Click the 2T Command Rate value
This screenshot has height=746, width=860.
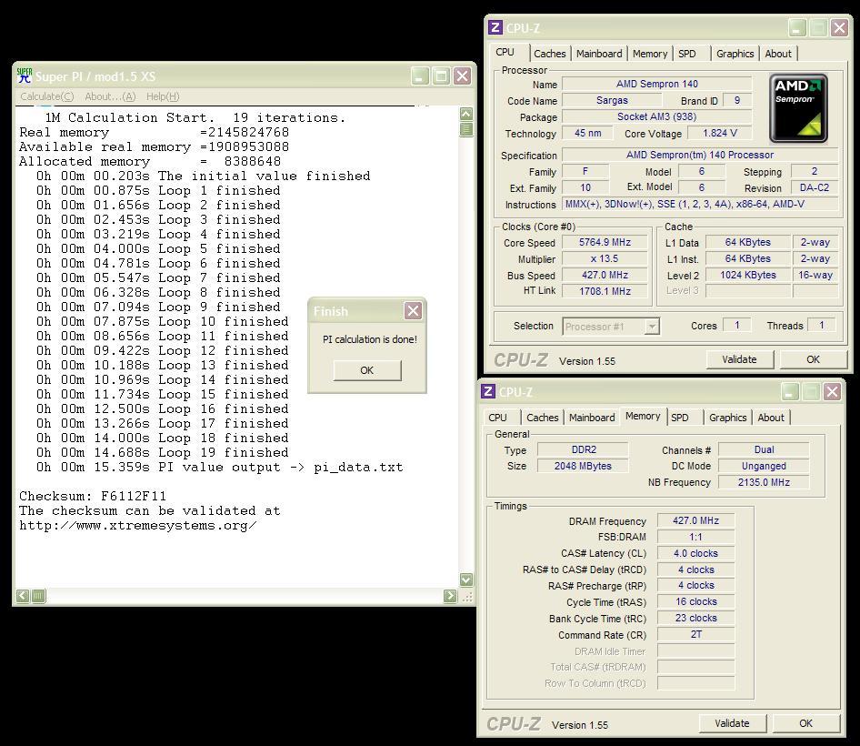coord(695,635)
